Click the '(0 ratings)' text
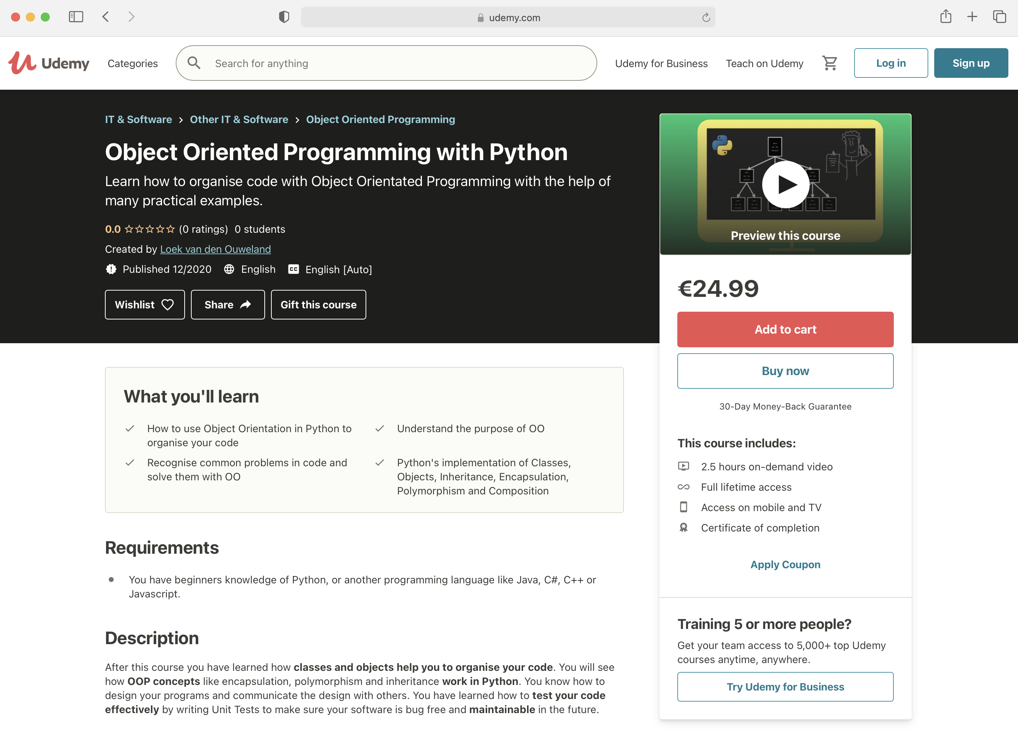Image resolution: width=1018 pixels, height=732 pixels. pyautogui.click(x=203, y=229)
